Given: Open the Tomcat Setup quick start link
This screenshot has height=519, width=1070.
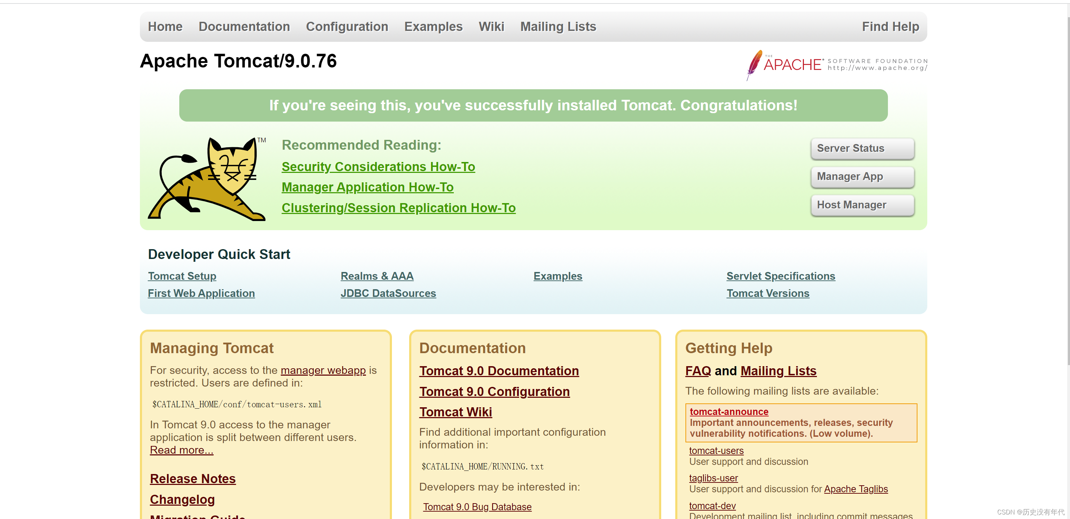Looking at the screenshot, I should pos(182,276).
